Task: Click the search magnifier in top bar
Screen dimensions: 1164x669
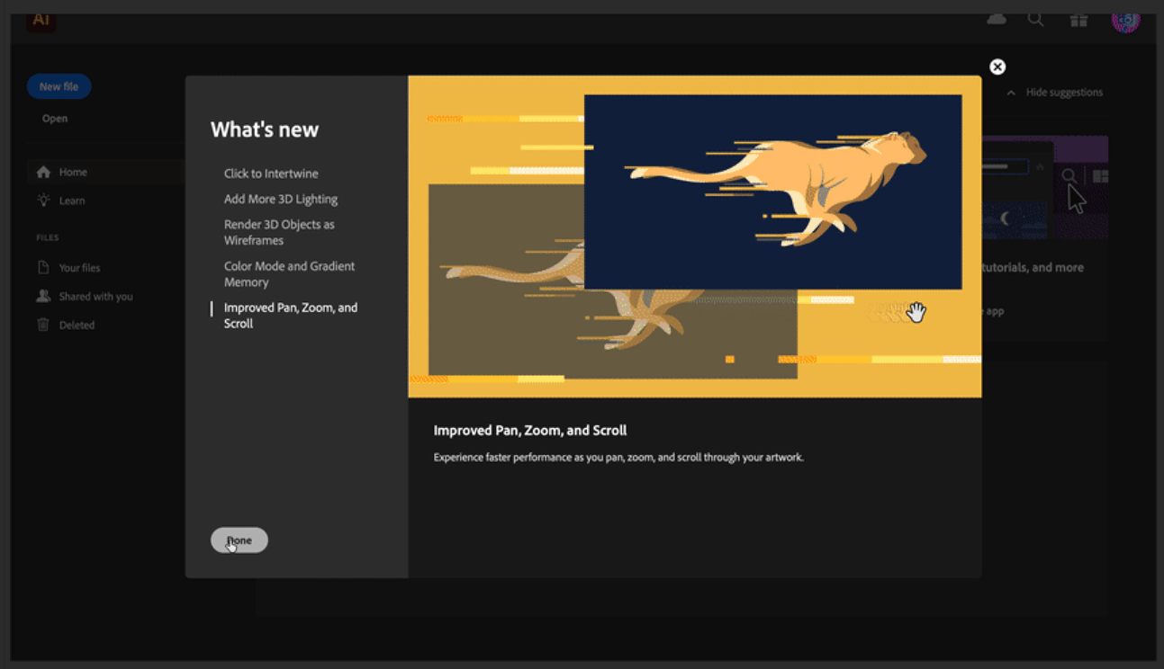Action: click(x=1036, y=20)
